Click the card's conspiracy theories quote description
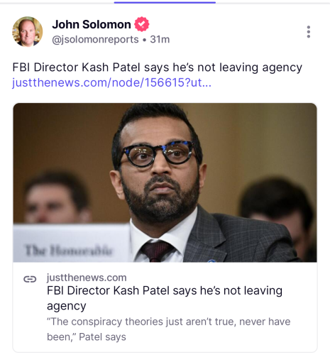This screenshot has width=330, height=355. pyautogui.click(x=169, y=329)
